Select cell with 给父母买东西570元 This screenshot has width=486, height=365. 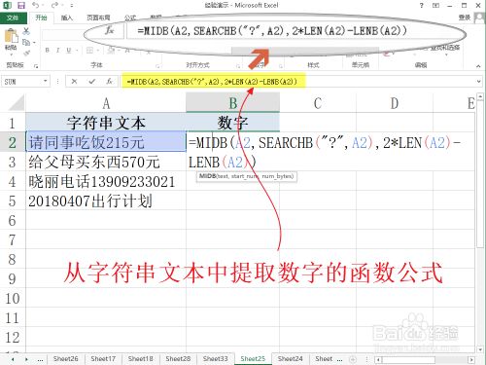click(106, 162)
